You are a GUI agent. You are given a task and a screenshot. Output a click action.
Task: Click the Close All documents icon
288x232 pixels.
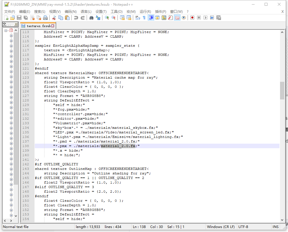[x=39, y=18]
